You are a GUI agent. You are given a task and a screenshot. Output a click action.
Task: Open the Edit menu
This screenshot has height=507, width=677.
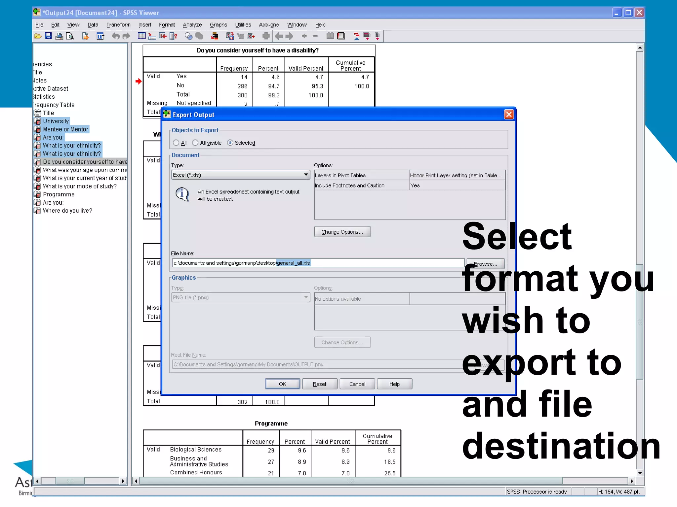coord(55,25)
